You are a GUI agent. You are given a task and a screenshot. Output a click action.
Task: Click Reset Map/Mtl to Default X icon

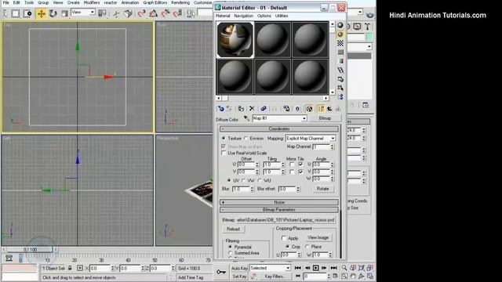[x=252, y=109]
